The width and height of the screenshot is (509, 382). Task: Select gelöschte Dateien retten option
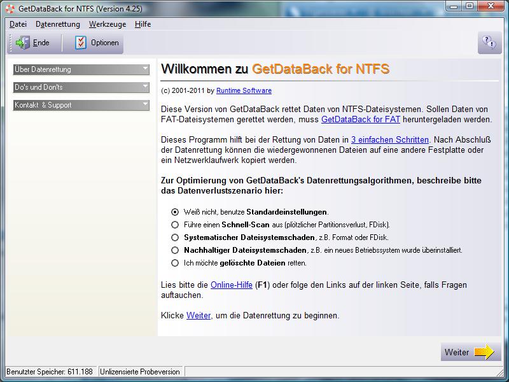(175, 263)
